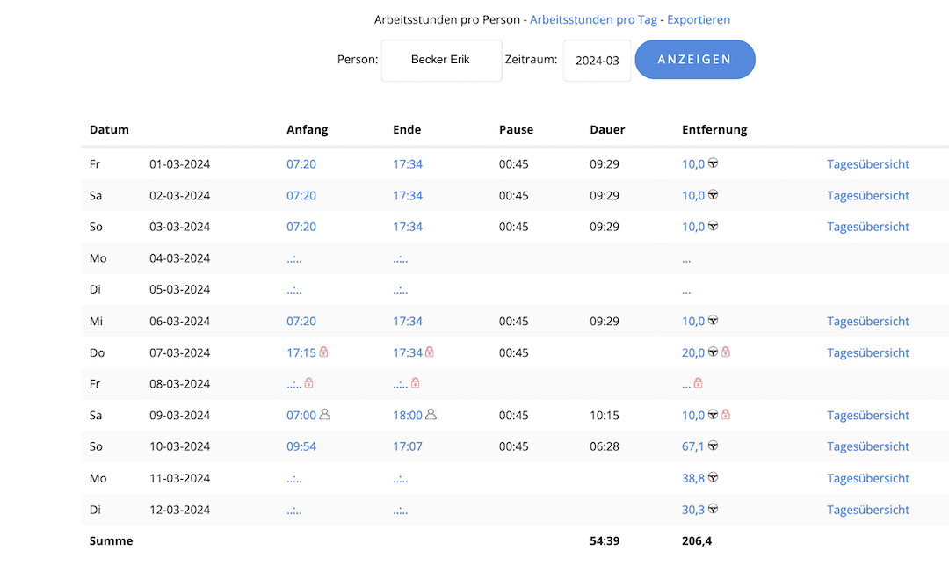Viewport: 949px width, 580px height.
Task: Open Tagesübersicht for 10-03-2024
Action: (867, 446)
